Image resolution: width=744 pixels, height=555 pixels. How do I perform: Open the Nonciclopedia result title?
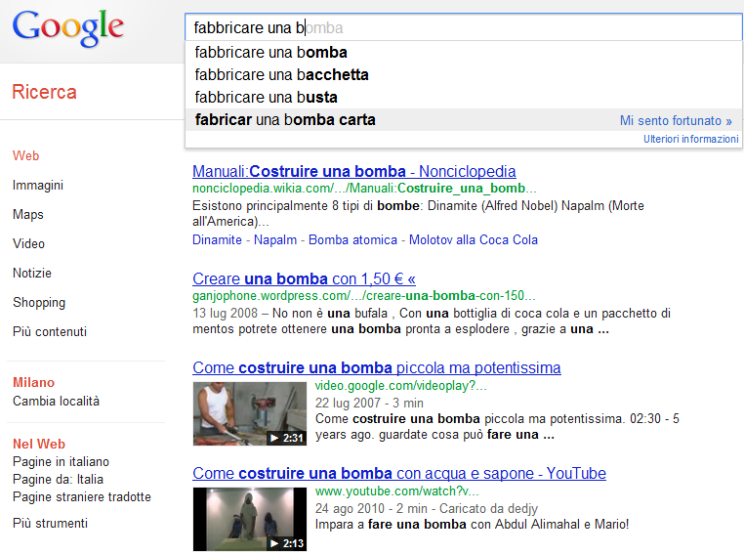click(354, 172)
